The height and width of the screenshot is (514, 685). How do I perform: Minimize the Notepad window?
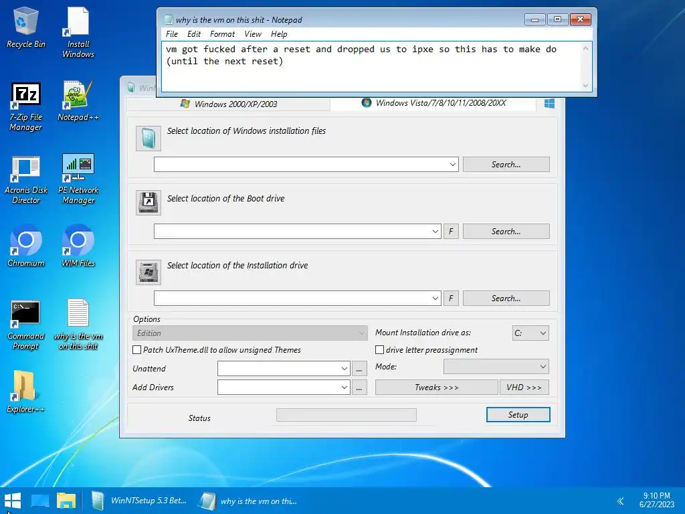pos(534,19)
